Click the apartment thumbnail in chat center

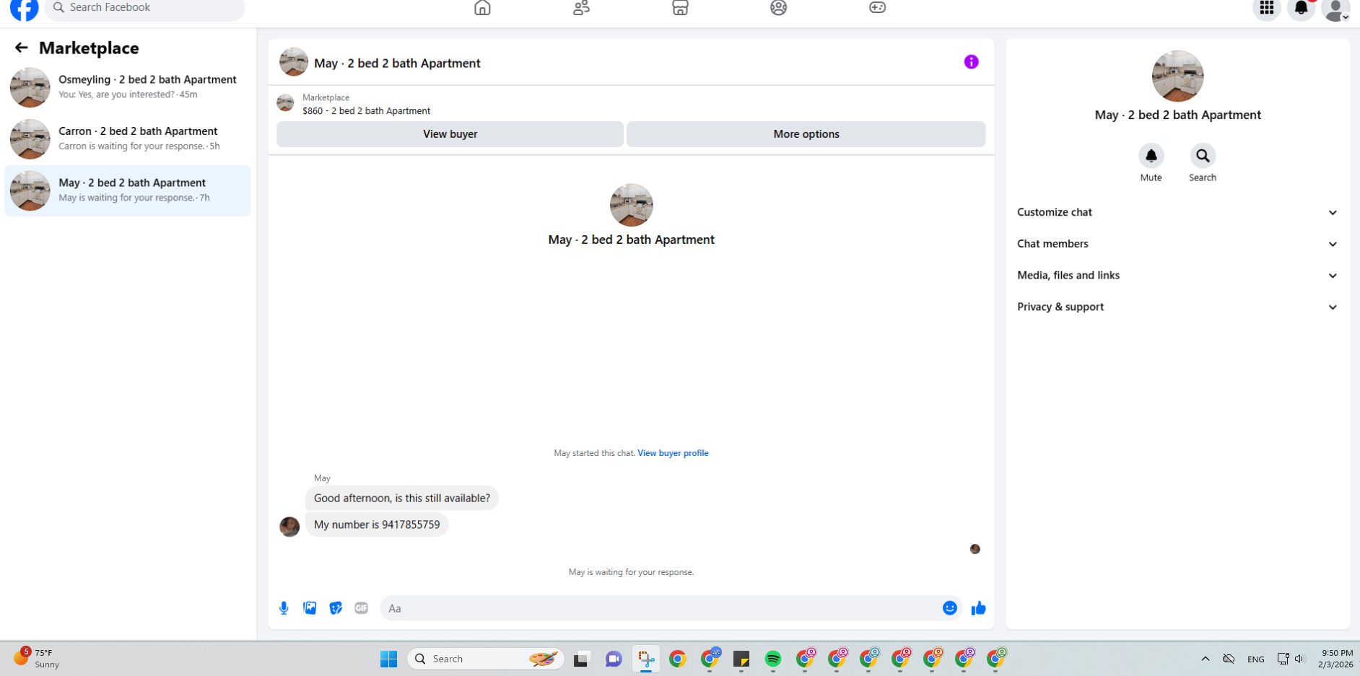[631, 205]
